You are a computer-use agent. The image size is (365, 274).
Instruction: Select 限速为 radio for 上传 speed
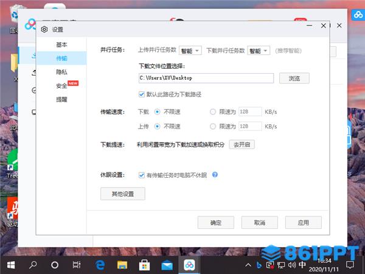tap(213, 127)
